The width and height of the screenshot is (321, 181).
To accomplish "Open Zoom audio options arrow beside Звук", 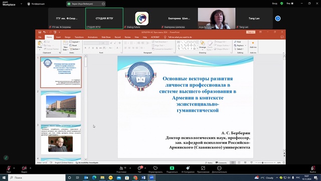I will [14, 168].
